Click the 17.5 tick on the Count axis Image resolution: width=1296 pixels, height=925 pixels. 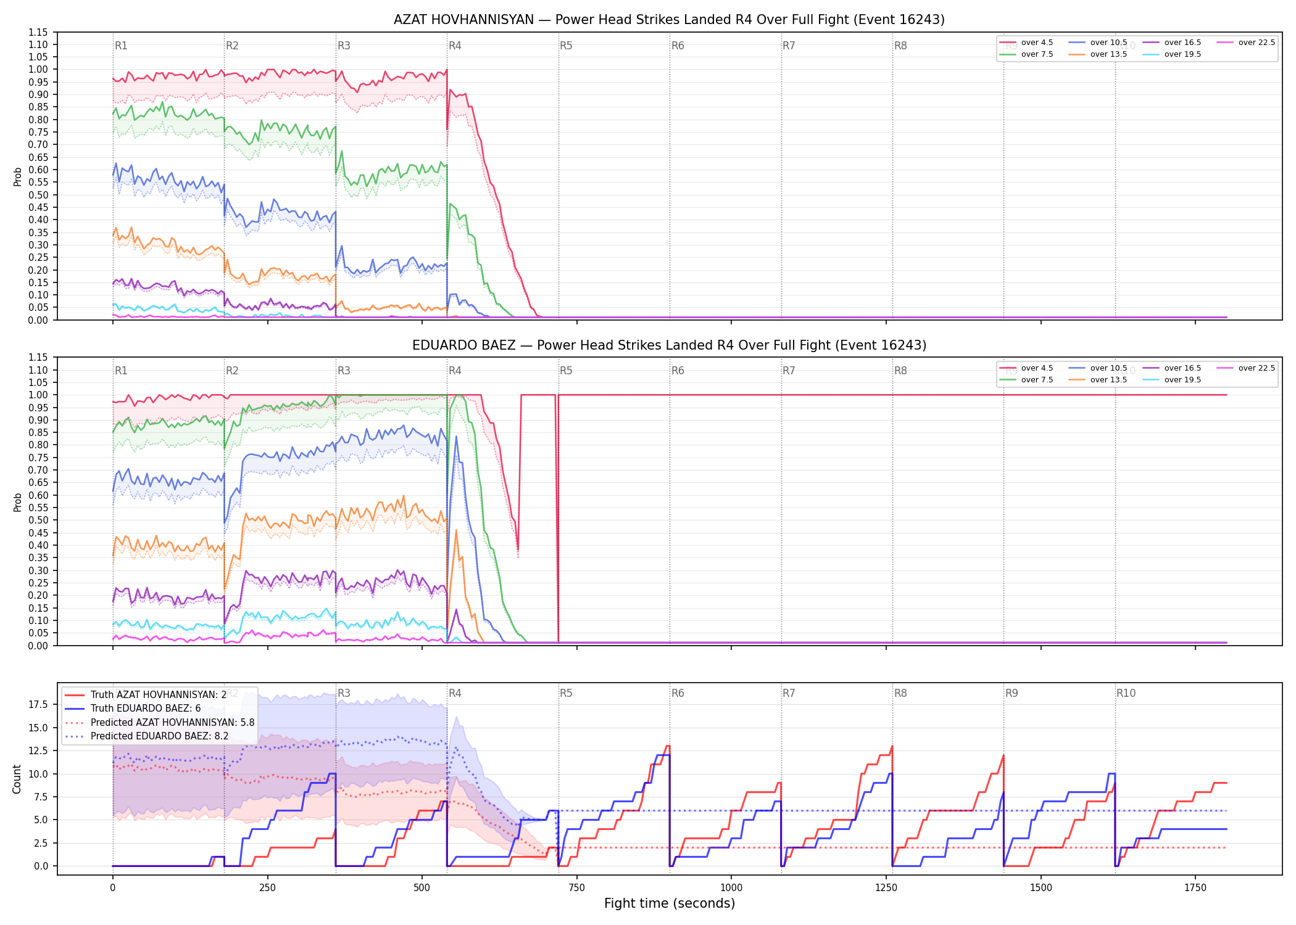point(38,705)
